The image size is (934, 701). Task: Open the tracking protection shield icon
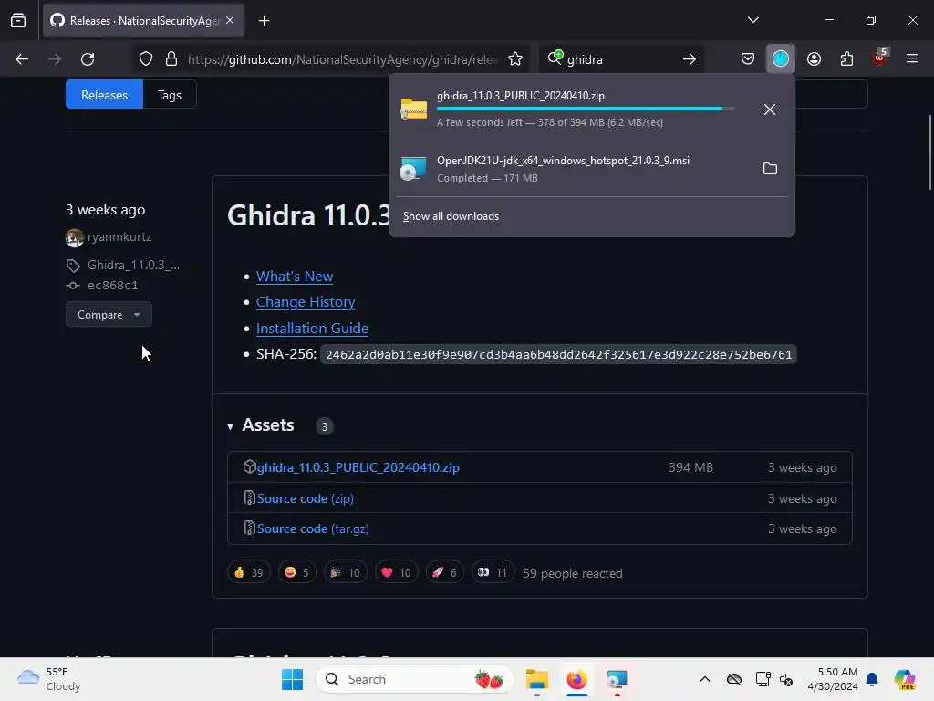(146, 59)
